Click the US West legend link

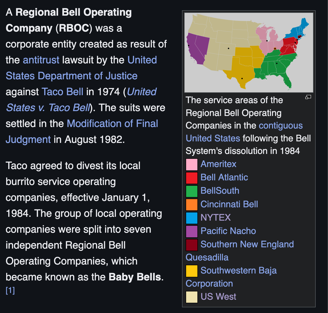[218, 297]
